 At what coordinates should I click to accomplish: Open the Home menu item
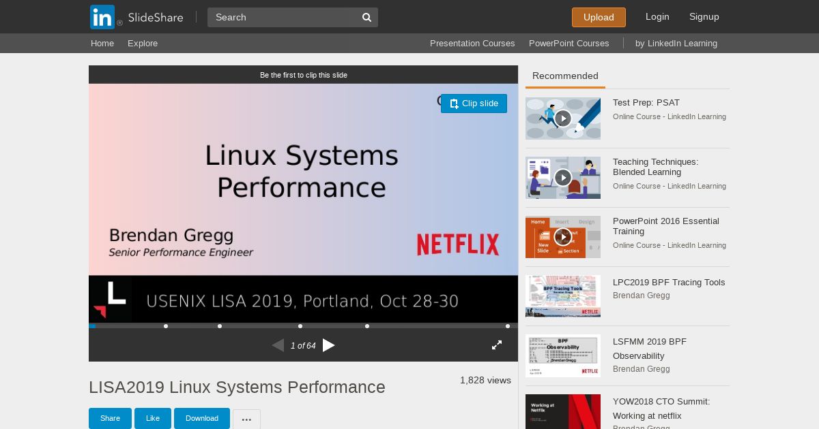(x=102, y=44)
